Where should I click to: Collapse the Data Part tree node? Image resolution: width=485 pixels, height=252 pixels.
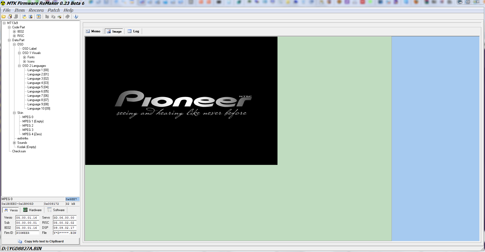(9, 40)
